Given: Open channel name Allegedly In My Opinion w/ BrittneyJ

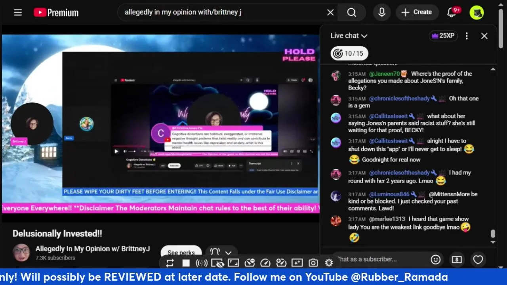Looking at the screenshot, I should tap(93, 249).
